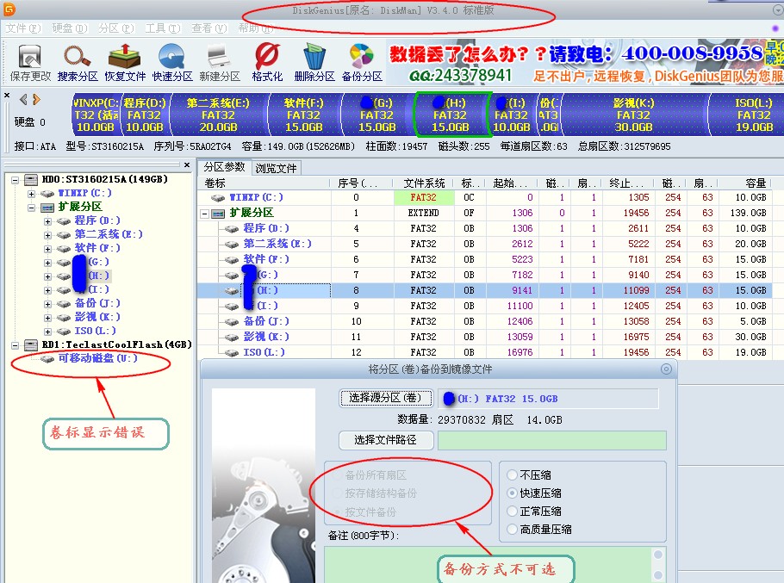
Task: Expand the 软件 (F:) tree node
Action: click(47, 249)
